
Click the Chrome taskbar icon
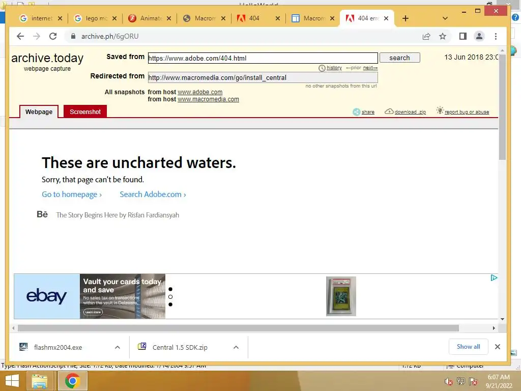(72, 381)
